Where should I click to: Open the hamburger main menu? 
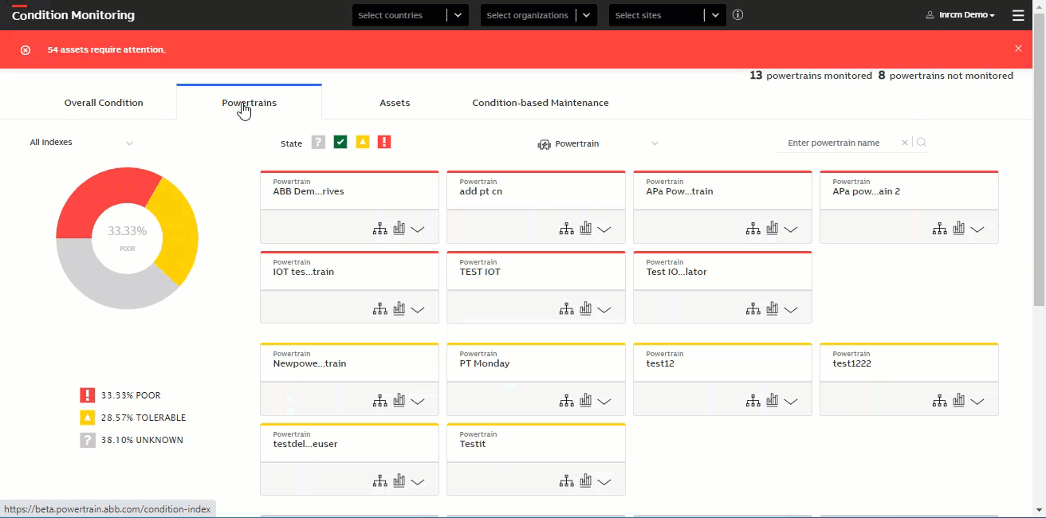[x=1018, y=15]
